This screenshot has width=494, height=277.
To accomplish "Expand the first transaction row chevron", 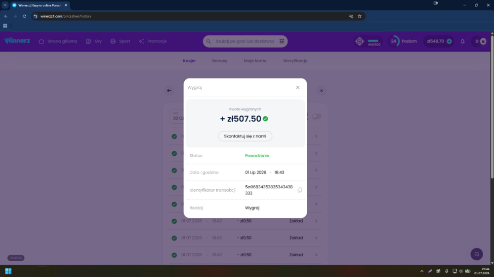I will [316, 137].
